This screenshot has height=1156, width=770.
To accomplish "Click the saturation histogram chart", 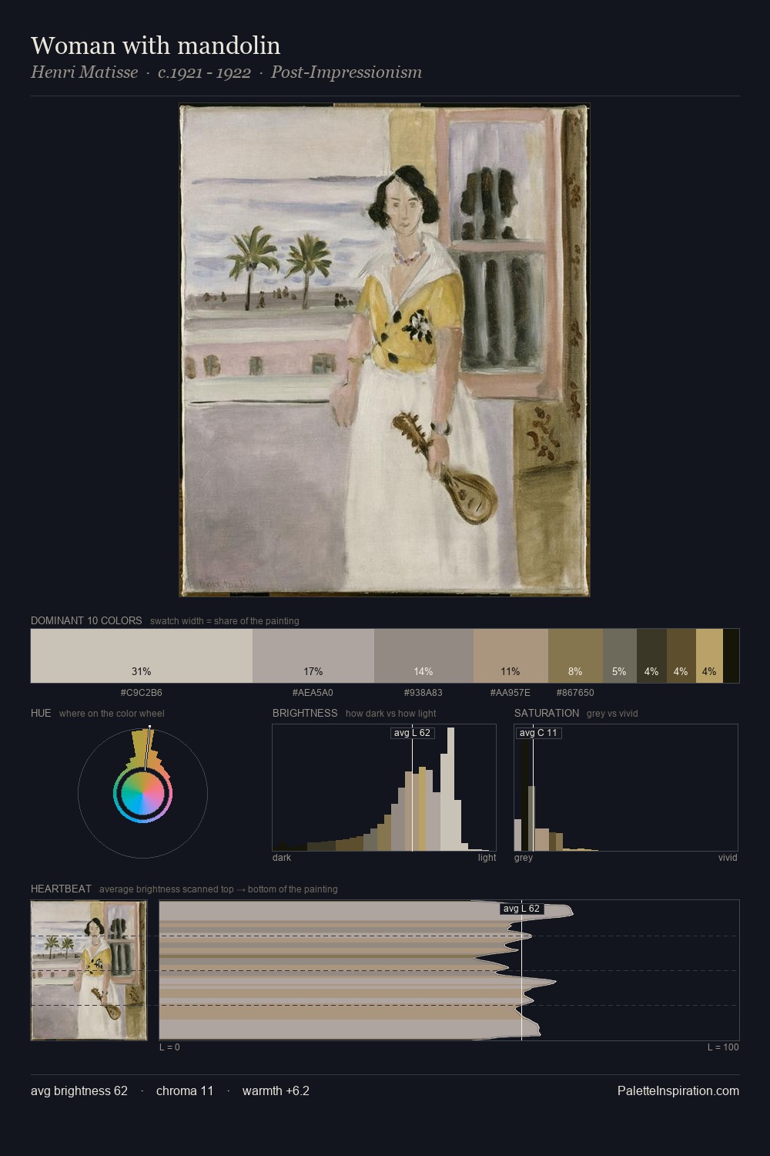I will [626, 788].
